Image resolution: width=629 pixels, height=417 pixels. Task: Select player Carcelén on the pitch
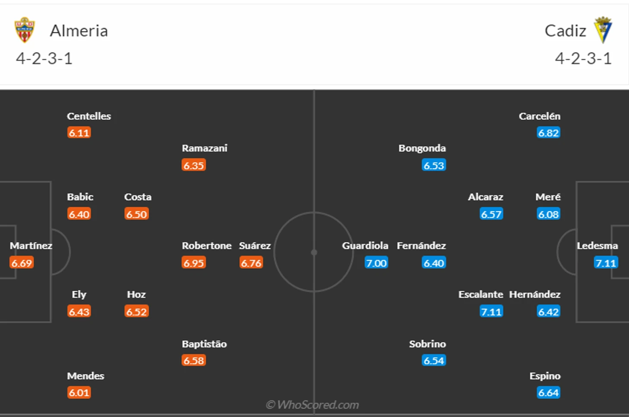[539, 116]
